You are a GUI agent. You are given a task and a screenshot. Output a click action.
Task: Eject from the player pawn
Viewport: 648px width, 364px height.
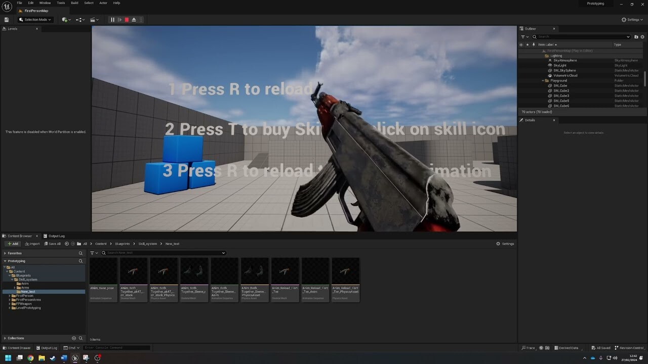(134, 19)
